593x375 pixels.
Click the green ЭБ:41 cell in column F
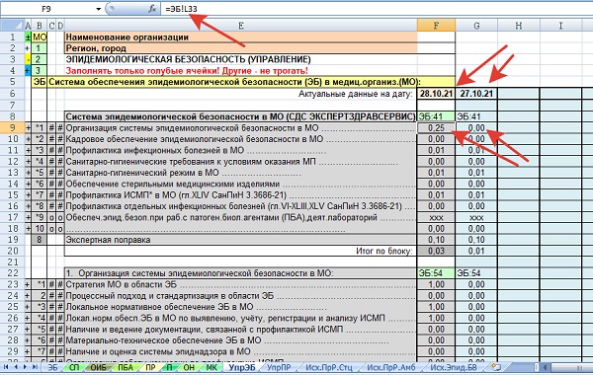436,116
